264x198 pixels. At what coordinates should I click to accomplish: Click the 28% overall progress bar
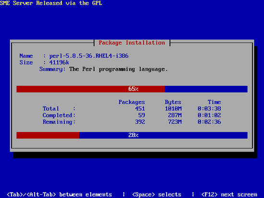coord(132,135)
